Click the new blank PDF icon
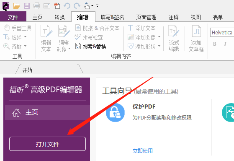This screenshot has width=234, height=161. [57, 6]
